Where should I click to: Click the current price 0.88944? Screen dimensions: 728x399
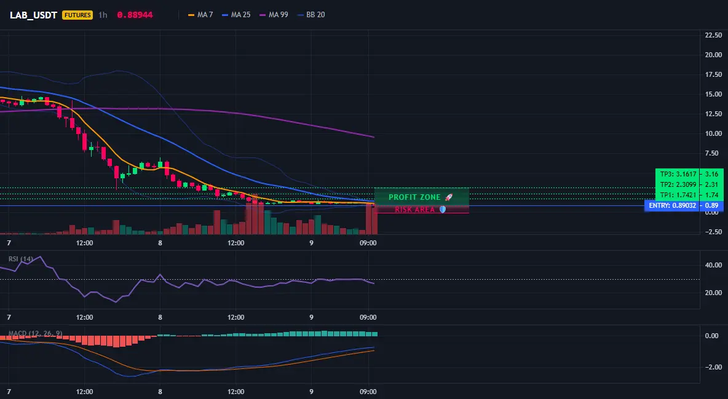(x=135, y=15)
